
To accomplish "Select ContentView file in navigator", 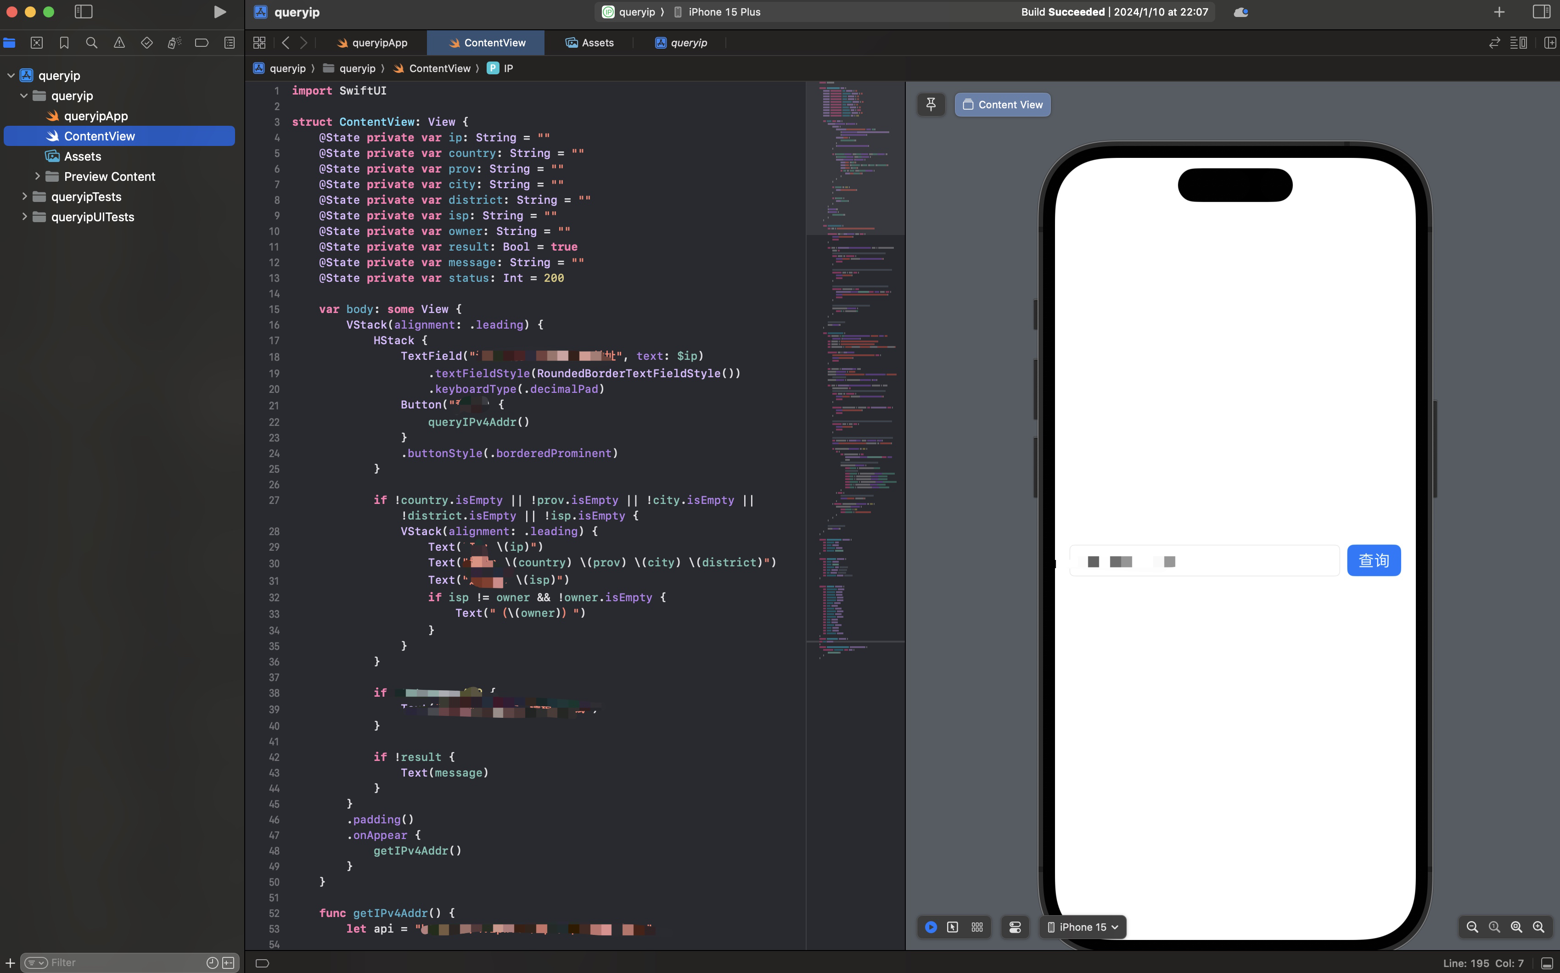I will [x=120, y=136].
